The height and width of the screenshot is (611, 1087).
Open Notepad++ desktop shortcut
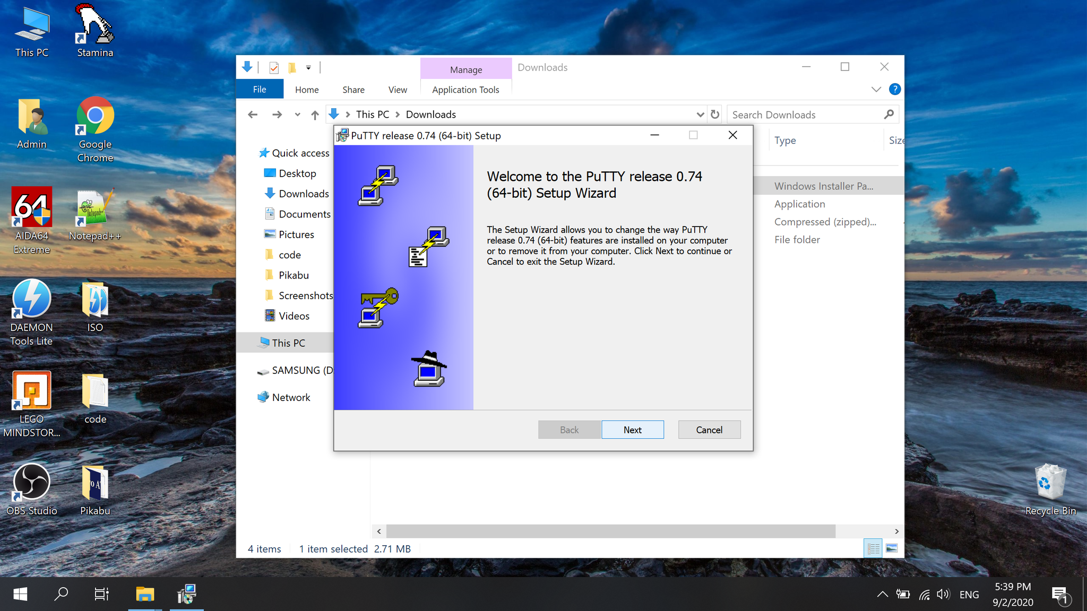95,215
